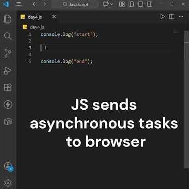189x189 pixels.
Task: Open the hamburger application menu
Action: (18, 4)
